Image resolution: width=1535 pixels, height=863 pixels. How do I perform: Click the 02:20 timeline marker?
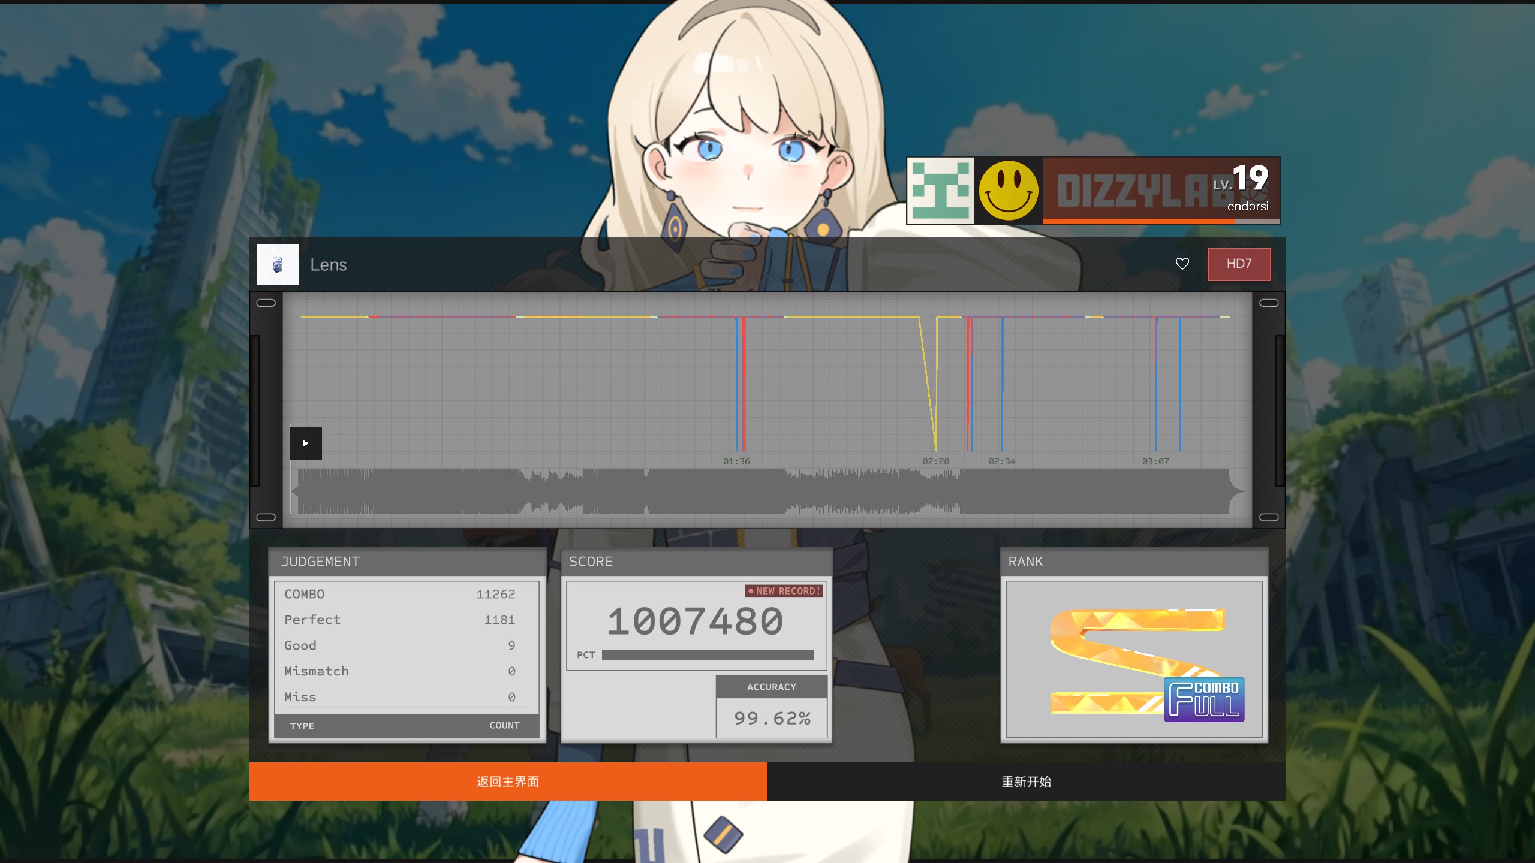[936, 461]
